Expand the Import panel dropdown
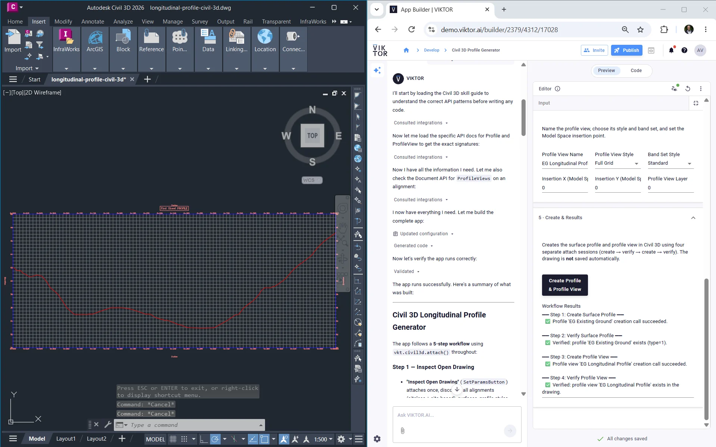The width and height of the screenshot is (716, 447). point(27,68)
